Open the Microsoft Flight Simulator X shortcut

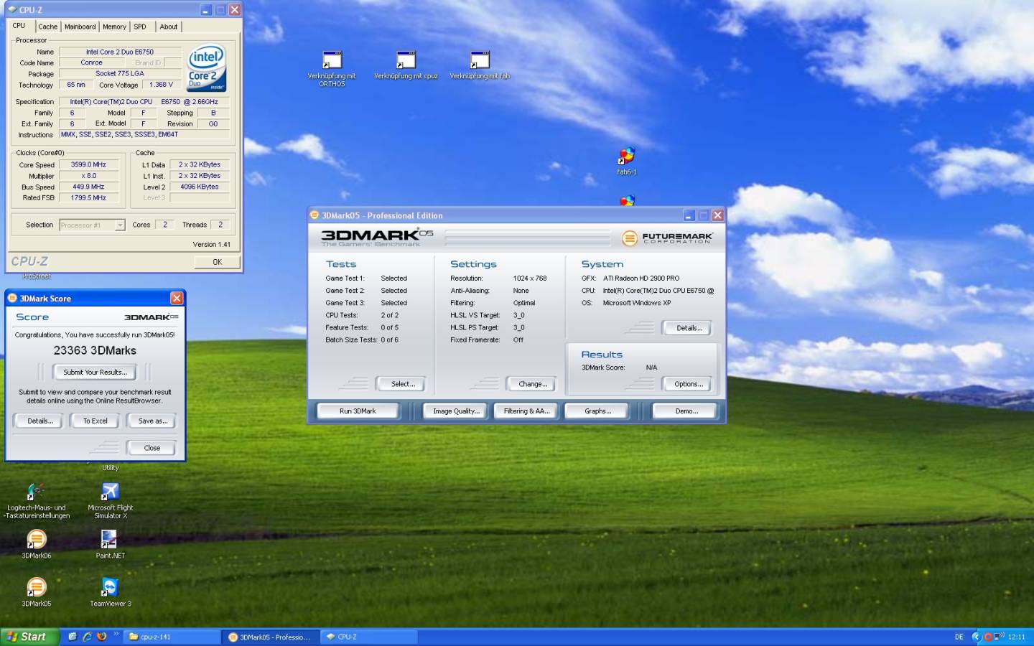(110, 492)
